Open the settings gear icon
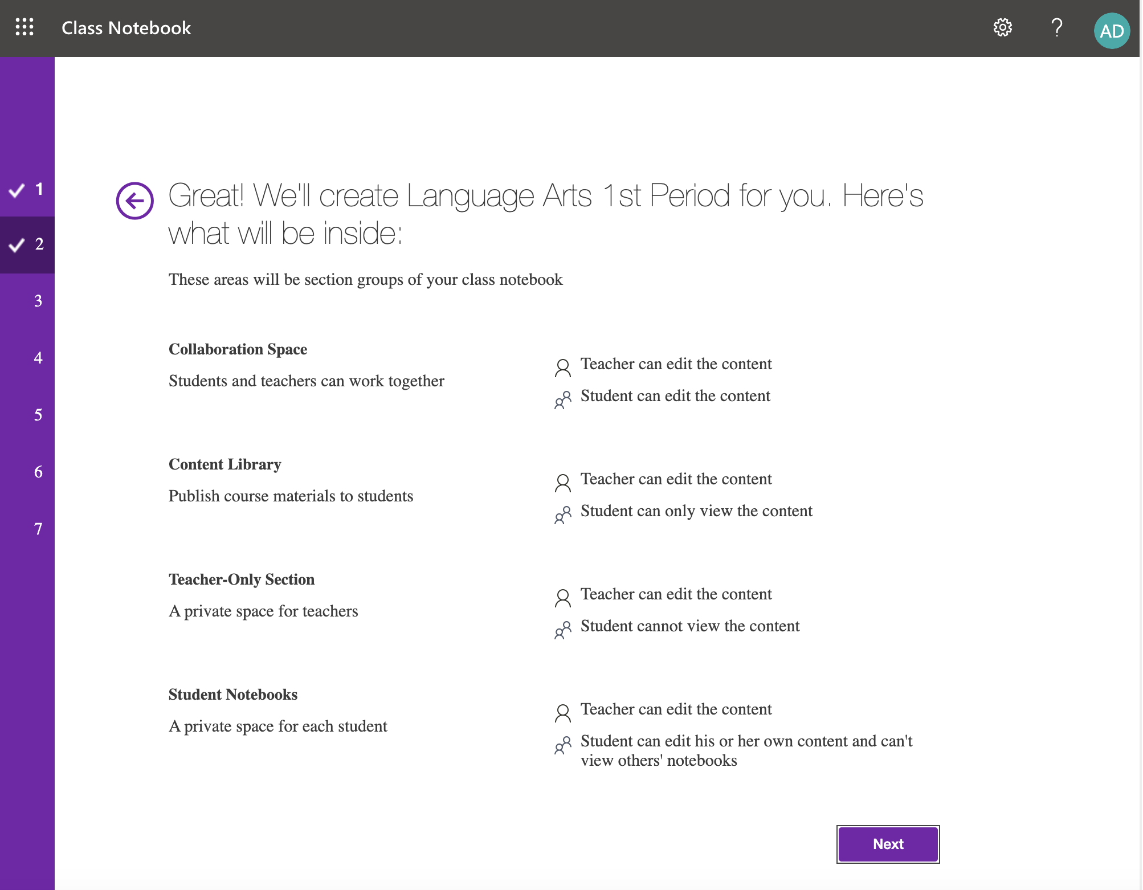The height and width of the screenshot is (890, 1143). pyautogui.click(x=1002, y=27)
